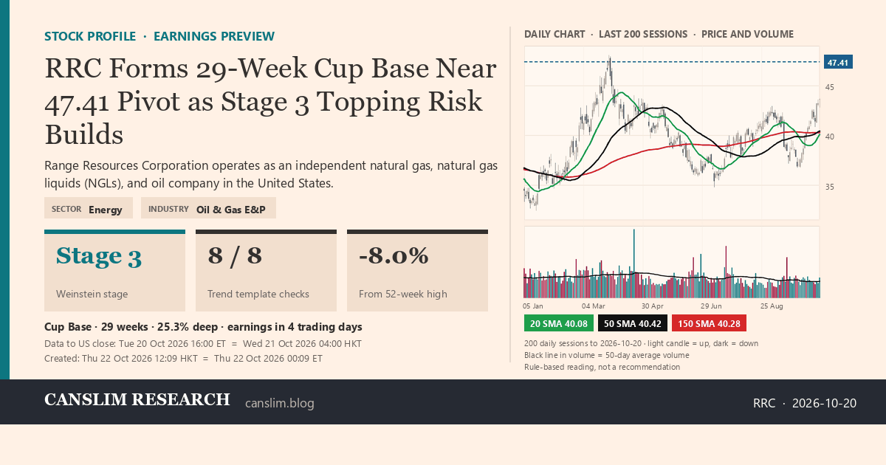
Task: Click the 29 Jun date marker on chart axis
Action: [712, 306]
